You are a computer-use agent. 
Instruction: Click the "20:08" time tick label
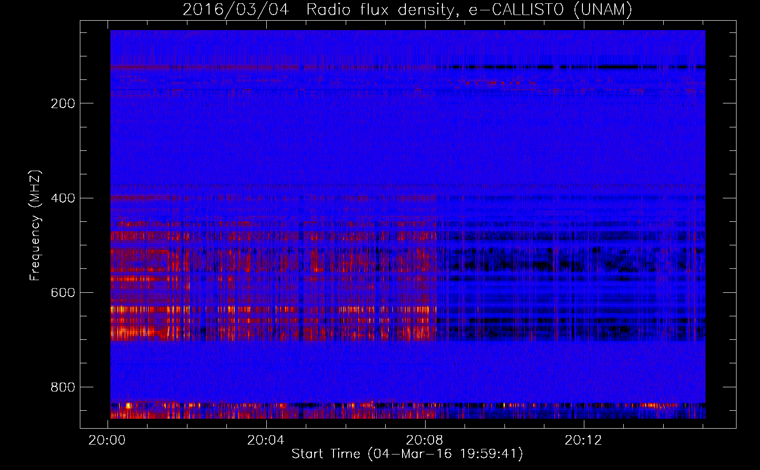[425, 440]
